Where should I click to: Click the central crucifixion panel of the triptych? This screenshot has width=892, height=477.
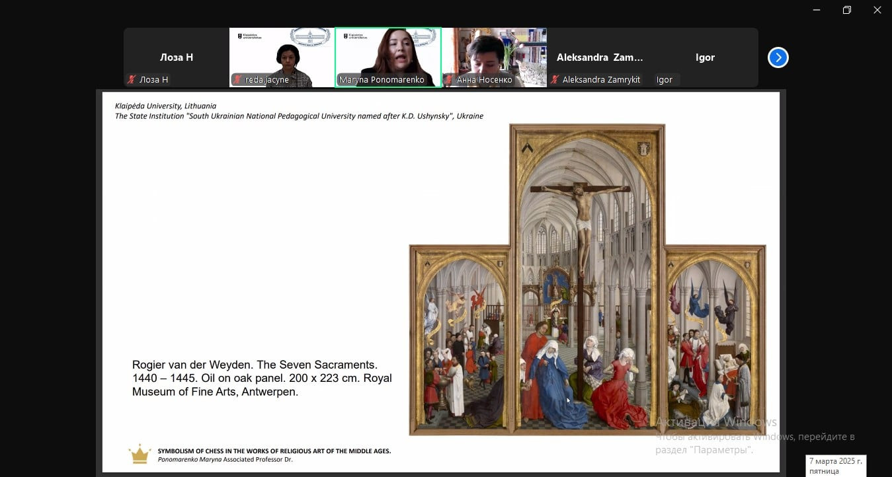pyautogui.click(x=587, y=279)
